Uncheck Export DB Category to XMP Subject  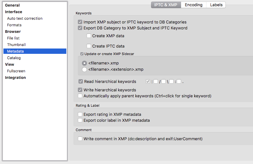[x=80, y=28]
